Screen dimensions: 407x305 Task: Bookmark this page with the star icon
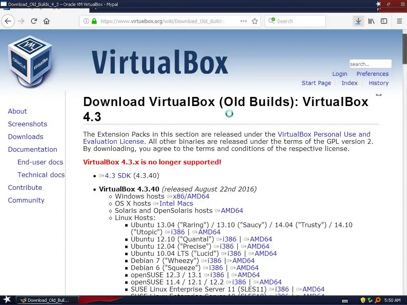coord(255,21)
